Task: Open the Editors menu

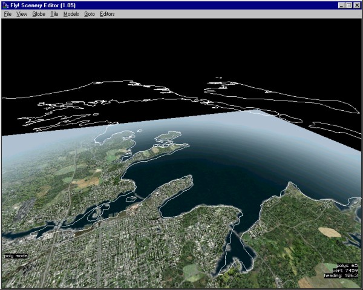Action: [x=107, y=14]
